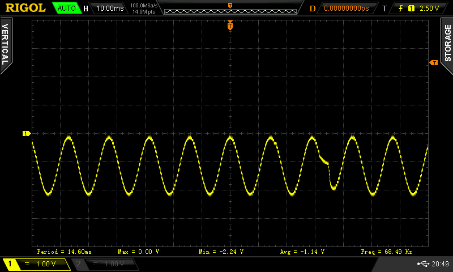The image size is (453, 272).
Task: Click the orange trigger level marker on the right edge
Action: pyautogui.click(x=434, y=63)
